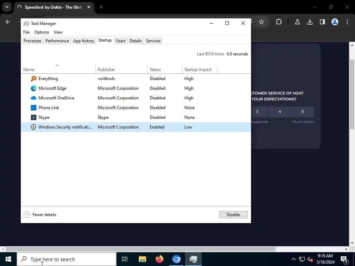
Task: Open Chrome profile avatar
Action: (335, 22)
